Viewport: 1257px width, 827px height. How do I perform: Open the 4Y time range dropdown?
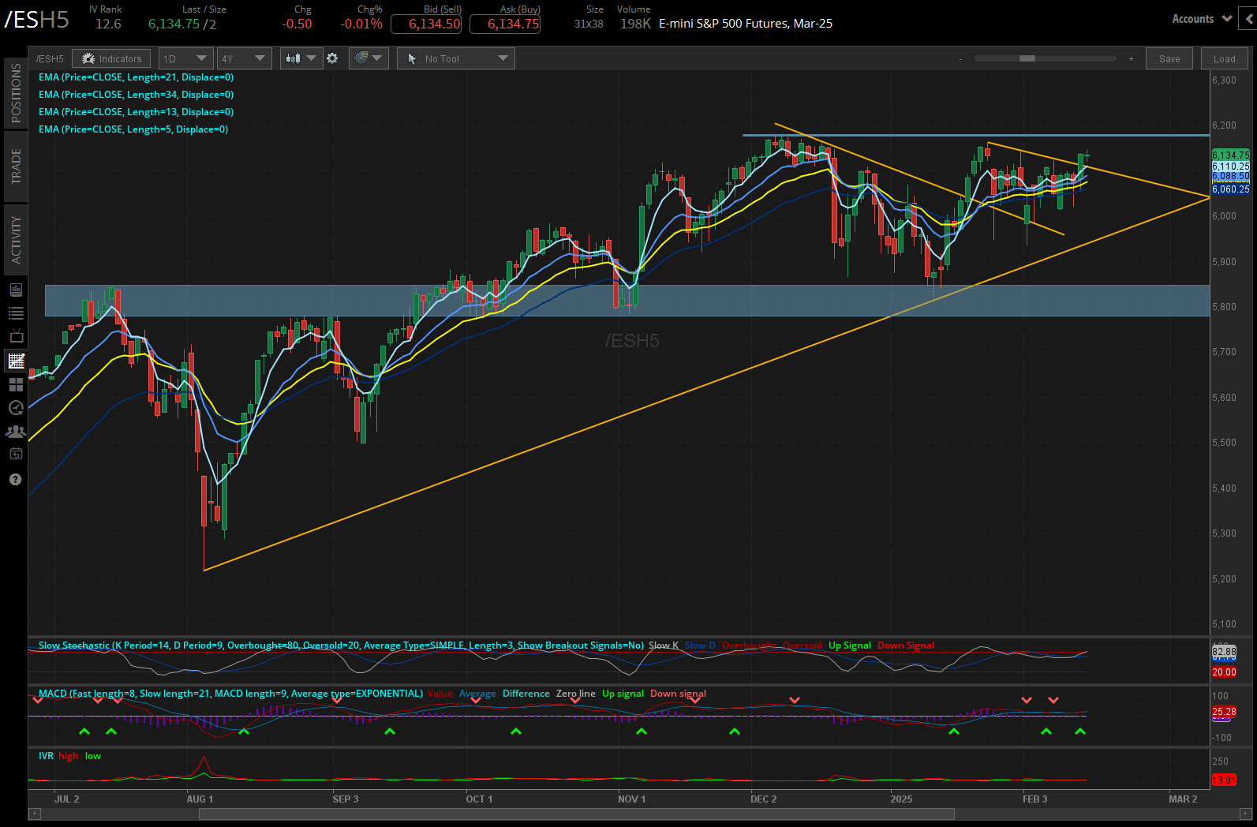point(245,58)
